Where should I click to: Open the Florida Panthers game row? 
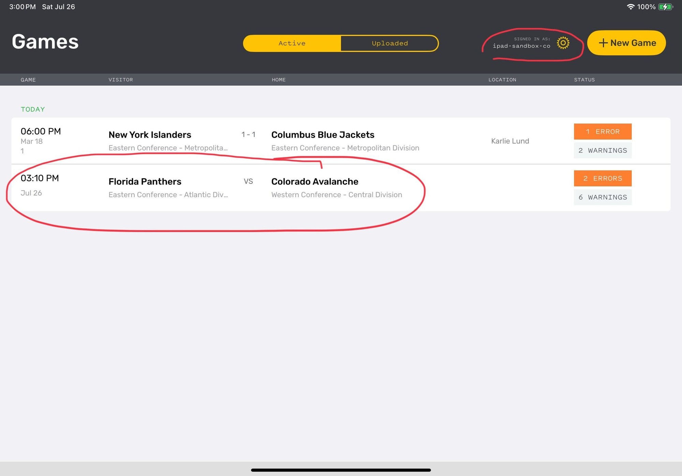click(x=145, y=182)
